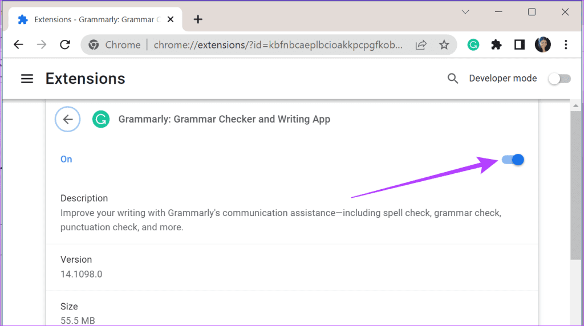Image resolution: width=584 pixels, height=326 pixels.
Task: Minimize the Chrome window
Action: pos(498,12)
